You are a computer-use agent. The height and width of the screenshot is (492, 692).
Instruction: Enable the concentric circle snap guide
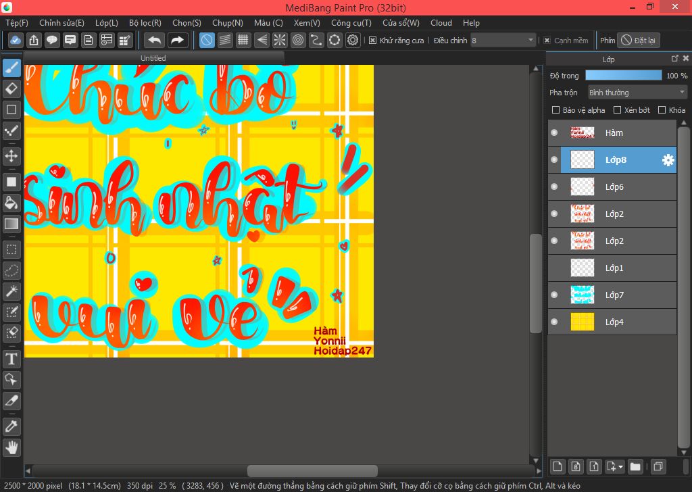click(x=298, y=40)
